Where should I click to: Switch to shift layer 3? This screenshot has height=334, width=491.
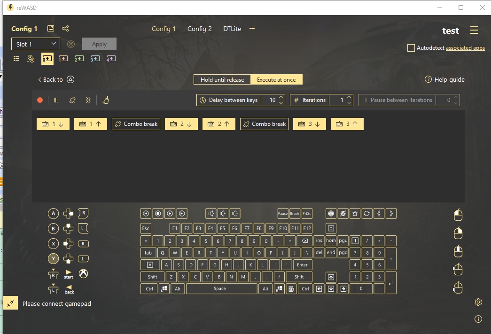point(95,59)
